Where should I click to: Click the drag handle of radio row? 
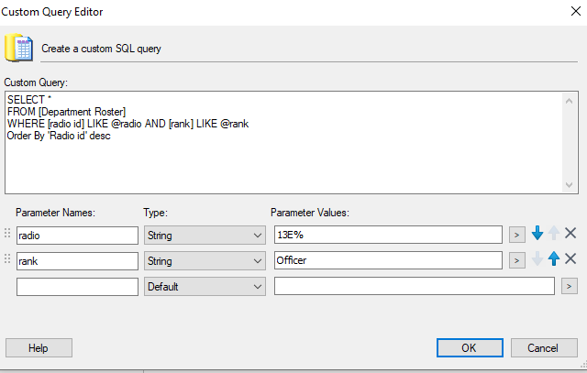coord(9,235)
